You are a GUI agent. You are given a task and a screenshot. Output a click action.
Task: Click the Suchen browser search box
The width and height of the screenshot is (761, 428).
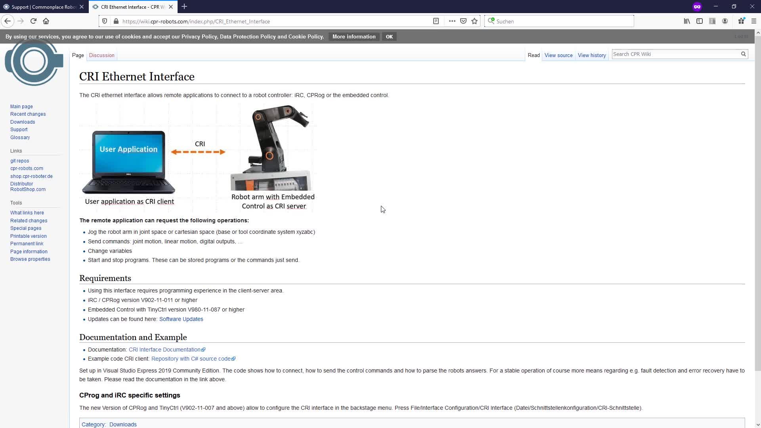(x=559, y=21)
